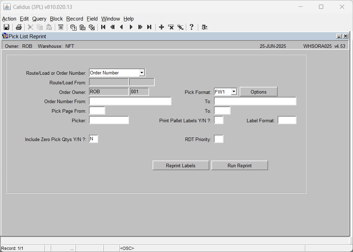Click the Exit door icon in toolbar

[x=204, y=27]
